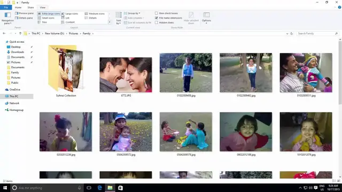Viewport: 342px width, 192px height.
Task: Open Homegroup in navigation pane
Action: 16,110
